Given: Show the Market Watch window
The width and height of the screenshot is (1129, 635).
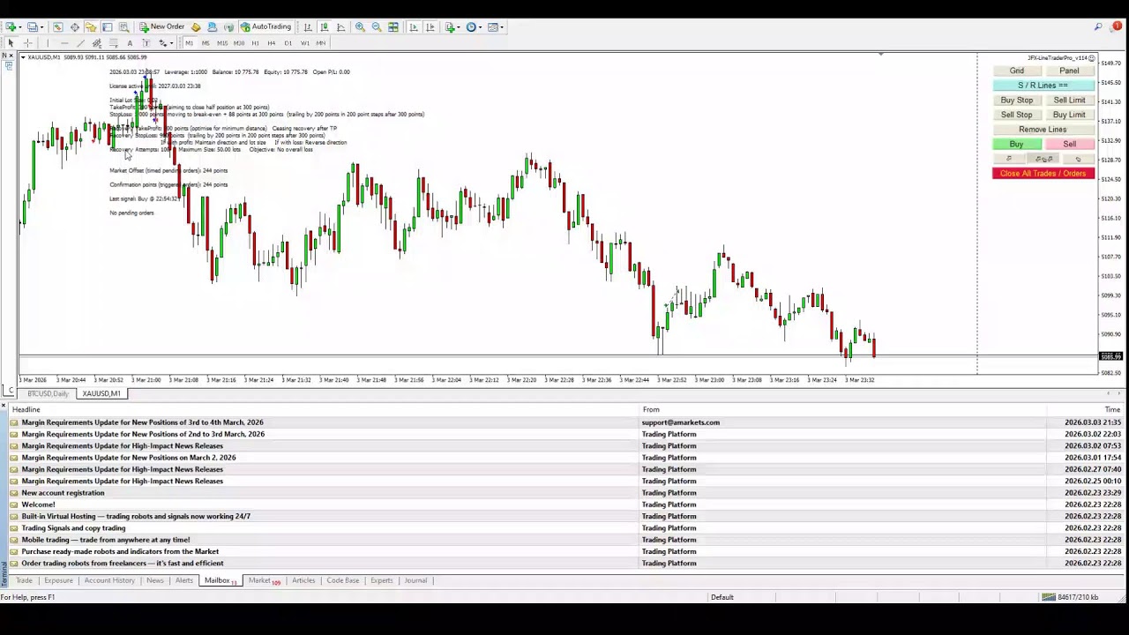Looking at the screenshot, I should tap(57, 26).
